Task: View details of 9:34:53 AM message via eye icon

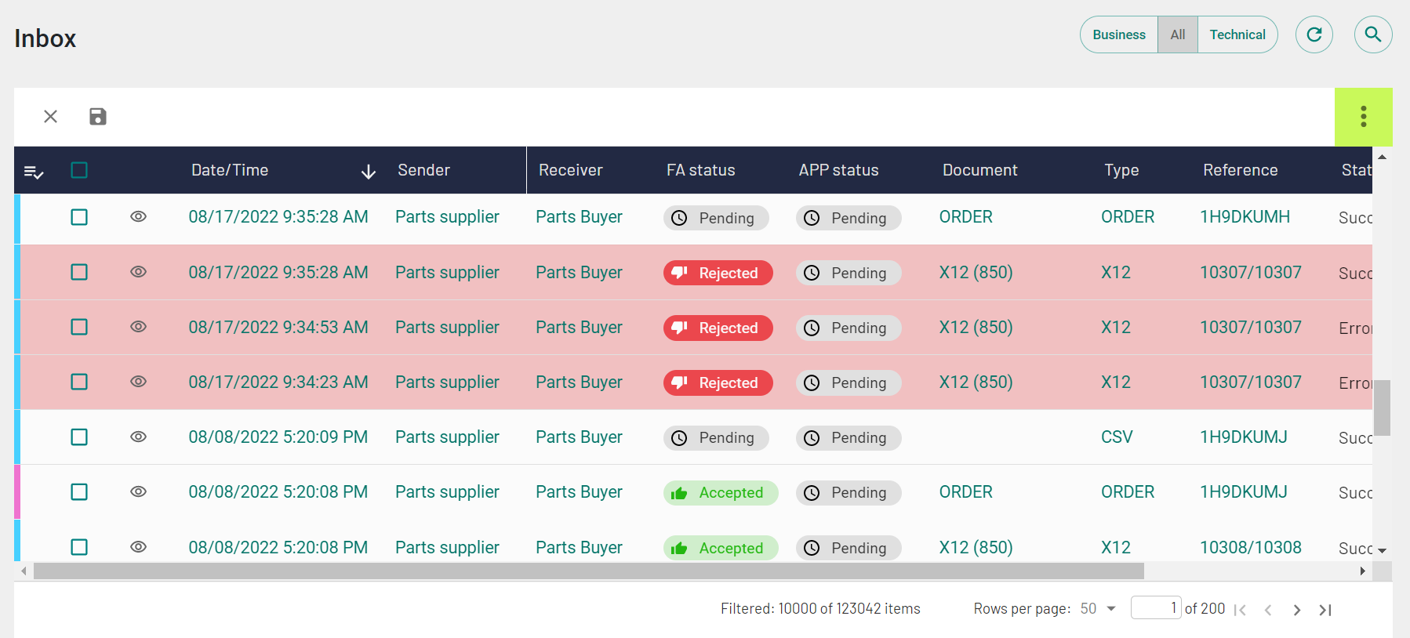Action: [139, 327]
